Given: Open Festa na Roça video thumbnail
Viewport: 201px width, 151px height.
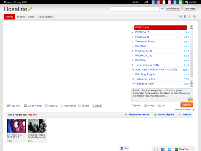Looking at the screenshot, I should coord(37,126).
